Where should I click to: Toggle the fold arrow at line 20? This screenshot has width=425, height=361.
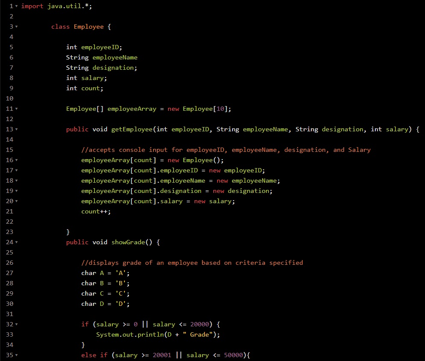(17, 201)
